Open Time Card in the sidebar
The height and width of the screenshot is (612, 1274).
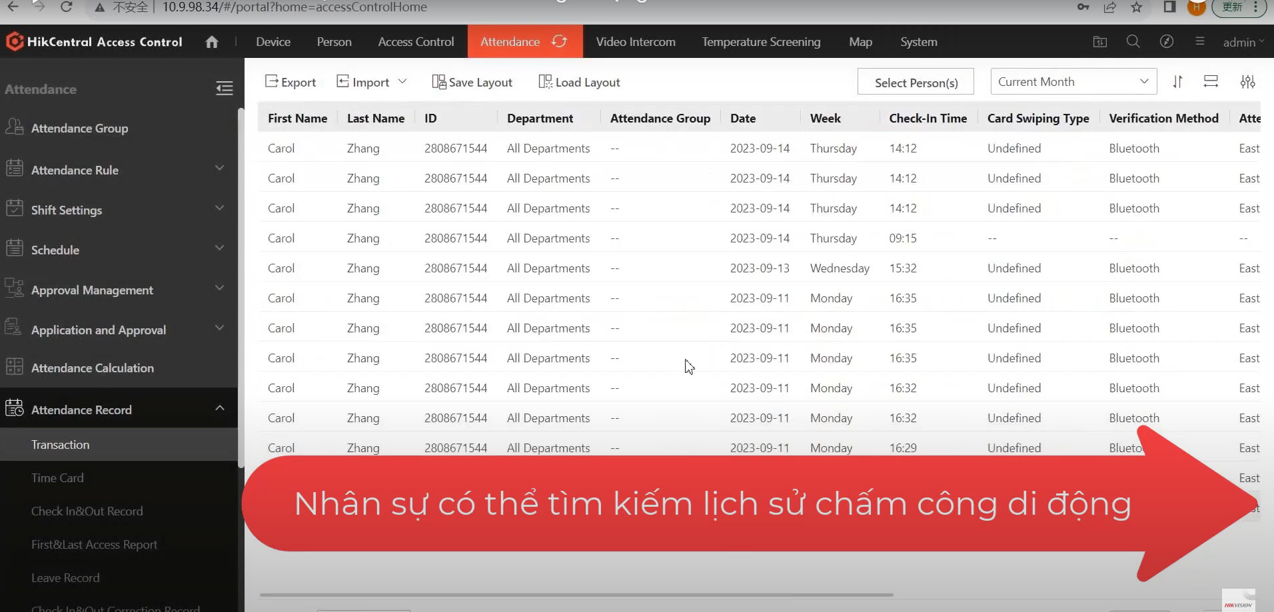pos(57,478)
